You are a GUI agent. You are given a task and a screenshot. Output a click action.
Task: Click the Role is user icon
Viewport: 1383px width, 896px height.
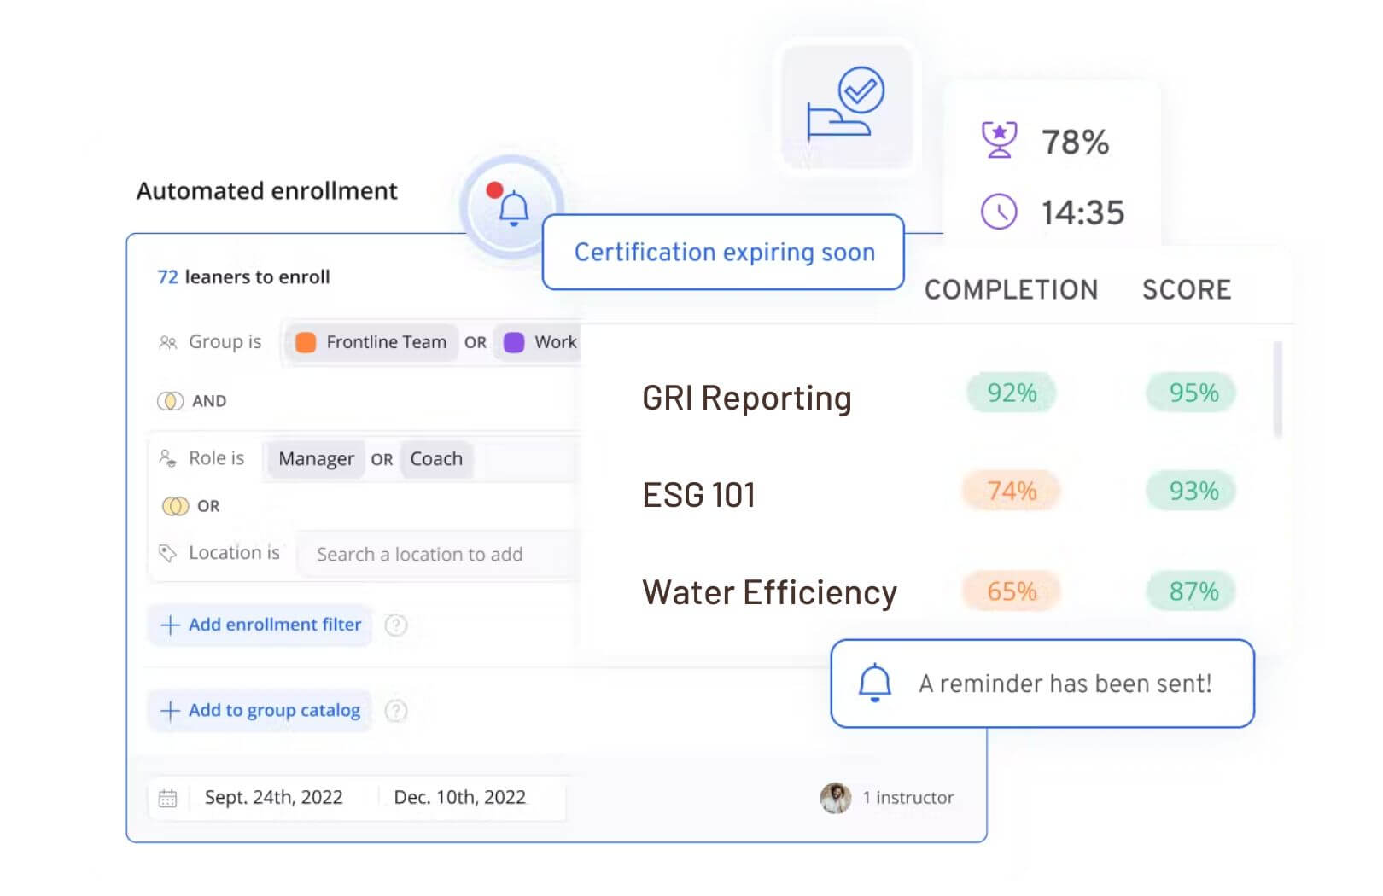coord(167,458)
